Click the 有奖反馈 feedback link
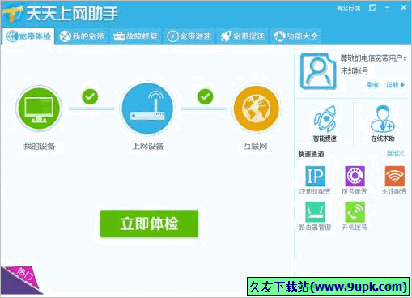The width and height of the screenshot is (412, 298). tap(349, 9)
